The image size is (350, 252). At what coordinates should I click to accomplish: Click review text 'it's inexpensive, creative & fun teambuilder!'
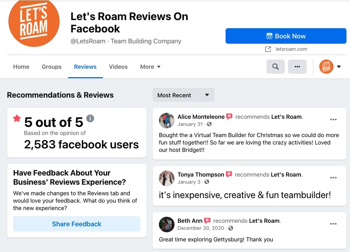245,195
